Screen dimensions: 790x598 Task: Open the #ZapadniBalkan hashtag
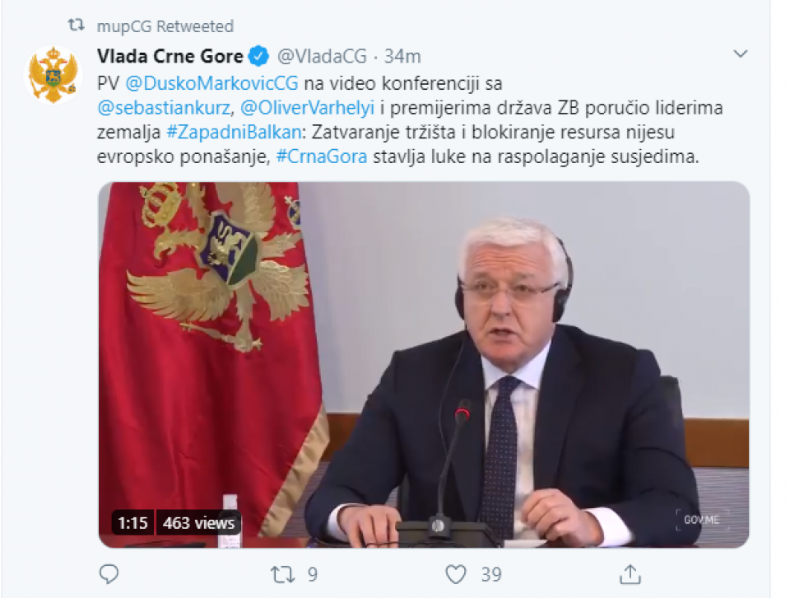coord(233,132)
